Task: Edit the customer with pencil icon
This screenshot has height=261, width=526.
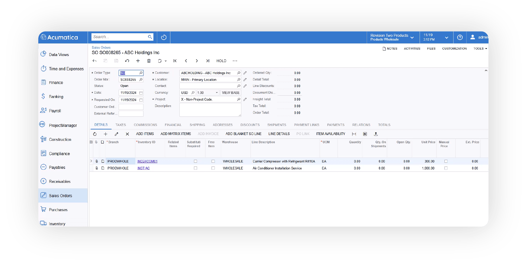Action: [245, 73]
